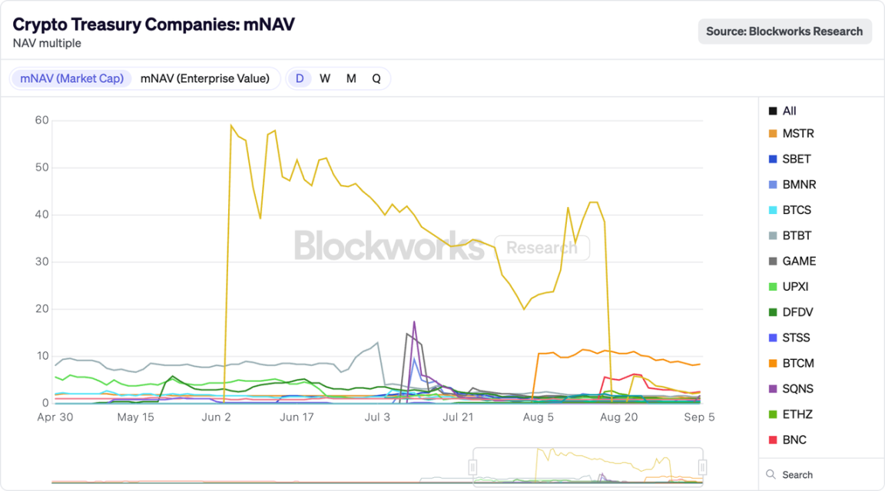
Task: Select daily D interval
Action: click(300, 78)
